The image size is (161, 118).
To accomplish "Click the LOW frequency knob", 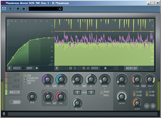I will click(137, 80).
